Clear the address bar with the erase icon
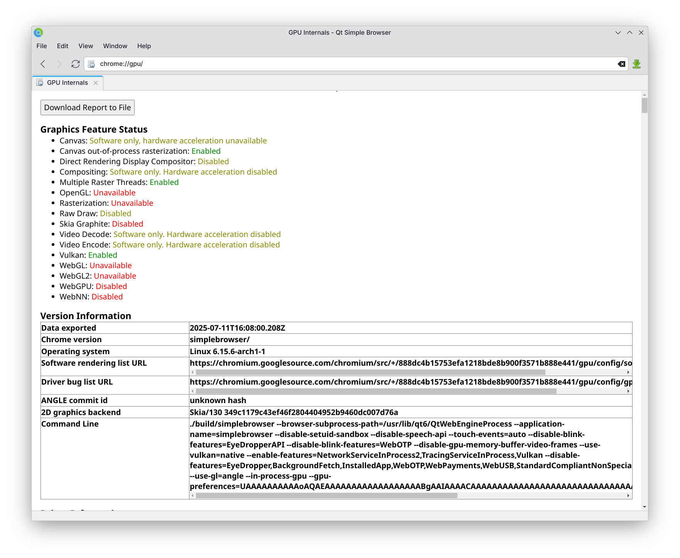Image resolution: width=680 pixels, height=558 pixels. coord(621,64)
